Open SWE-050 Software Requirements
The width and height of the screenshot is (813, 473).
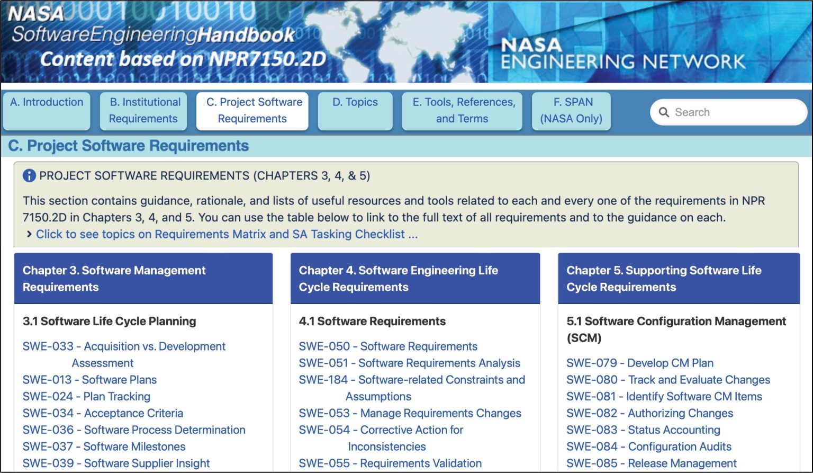(x=388, y=346)
